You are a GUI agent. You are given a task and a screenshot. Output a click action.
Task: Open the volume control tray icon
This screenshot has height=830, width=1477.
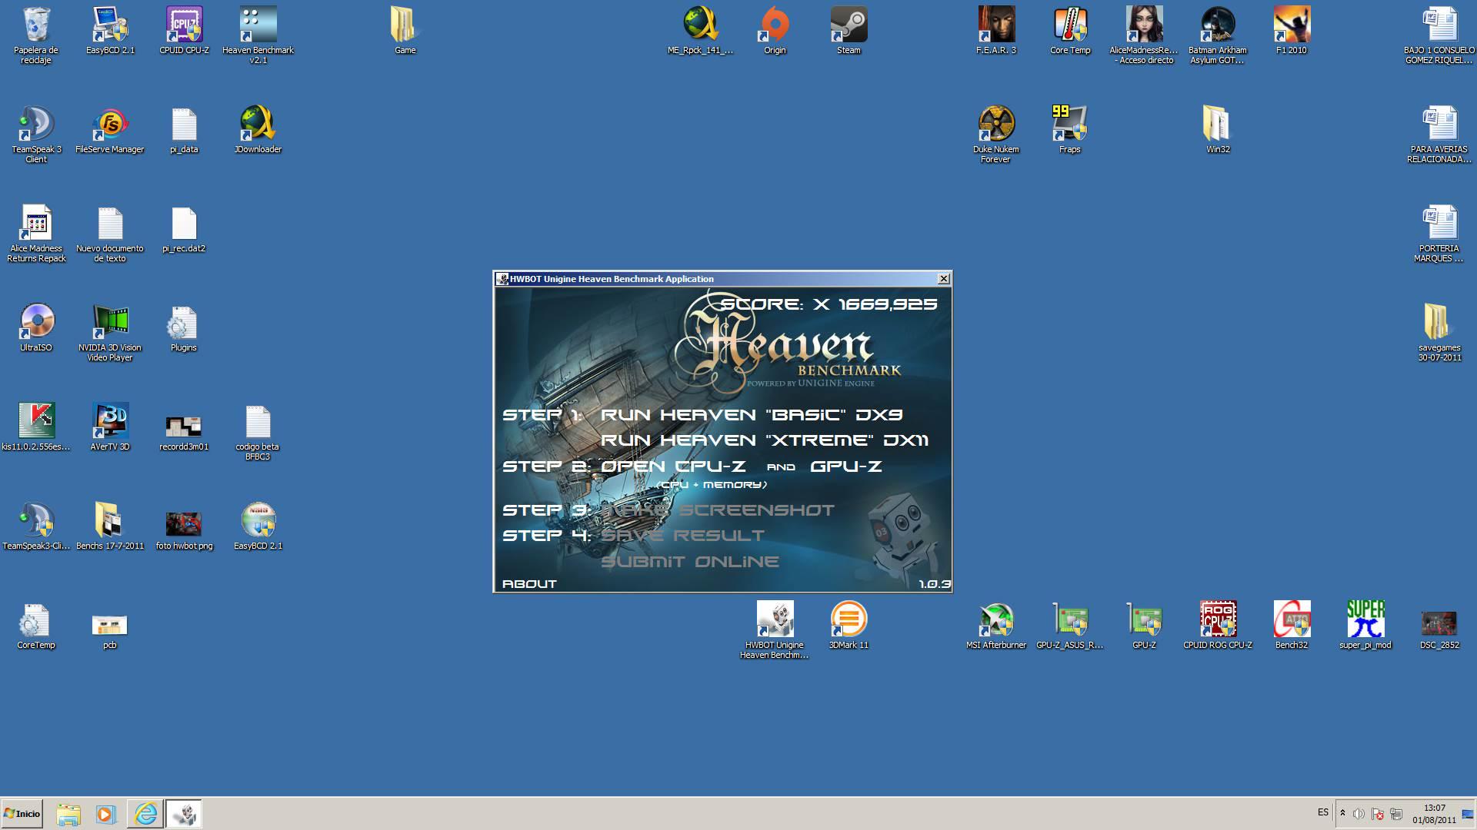[x=1359, y=814]
